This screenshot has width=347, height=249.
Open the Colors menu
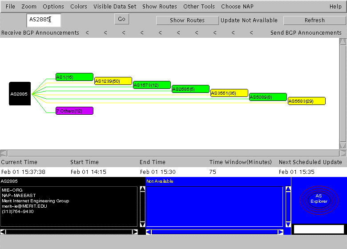click(x=79, y=7)
